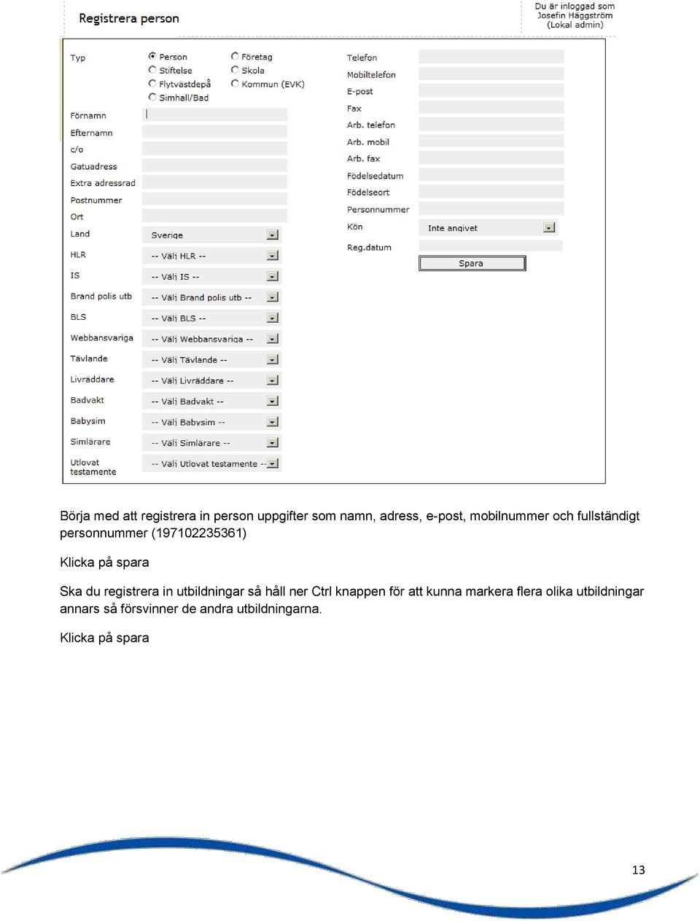This screenshot has height=921, width=700.
Task: Focus the Förnamn input field
Action: pos(214,114)
